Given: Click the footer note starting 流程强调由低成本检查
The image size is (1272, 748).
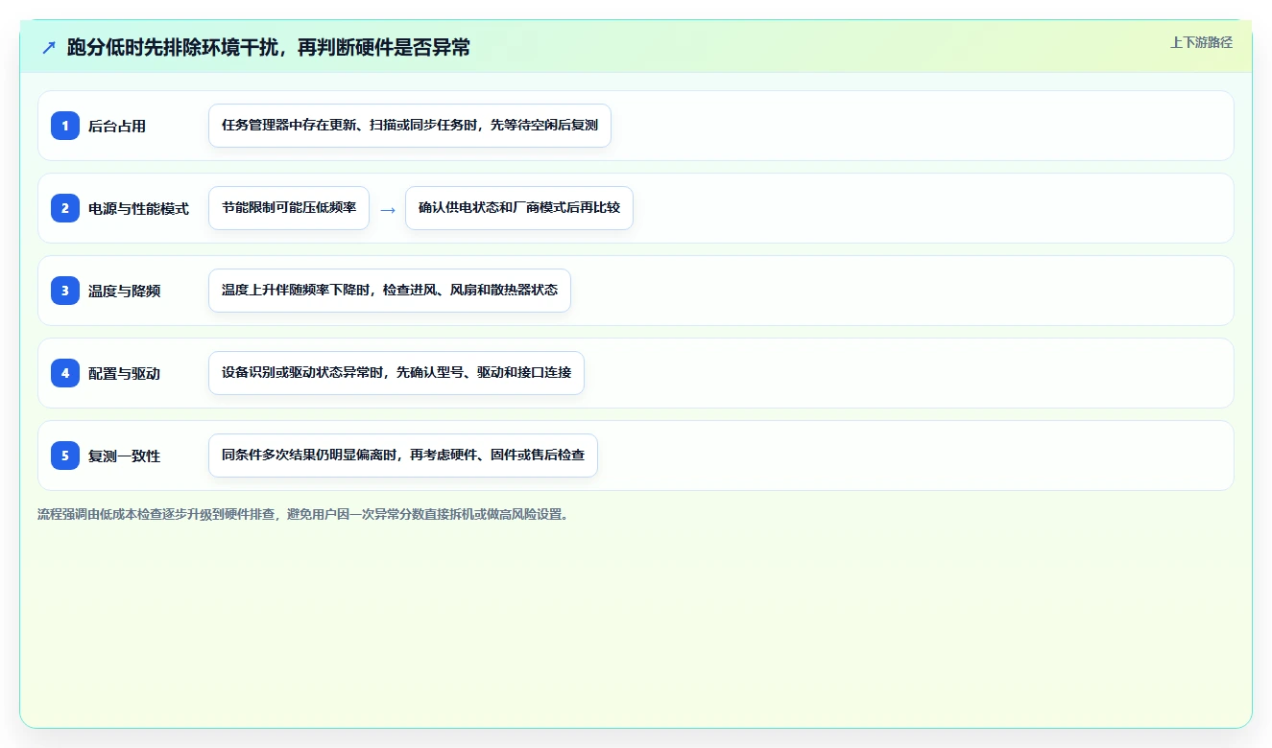Looking at the screenshot, I should coord(302,514).
